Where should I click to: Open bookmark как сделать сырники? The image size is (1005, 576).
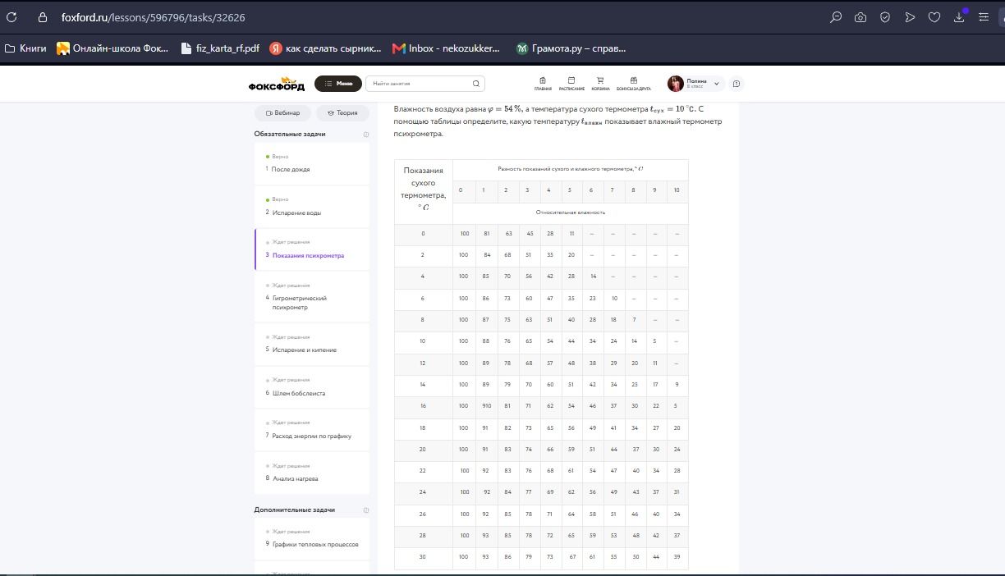pos(326,48)
